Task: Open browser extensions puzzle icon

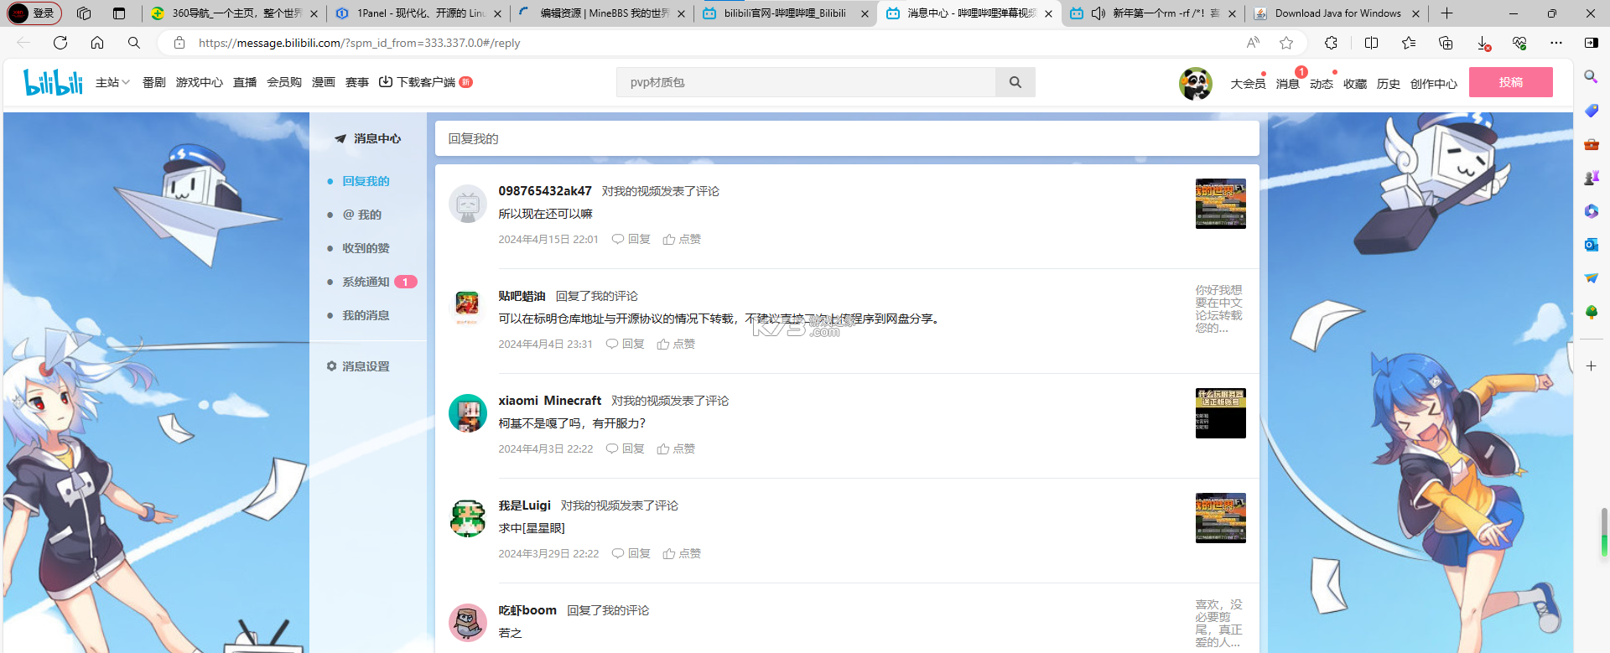Action: click(1331, 43)
